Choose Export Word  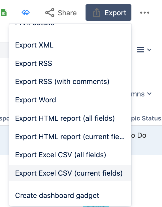click(x=70, y=100)
